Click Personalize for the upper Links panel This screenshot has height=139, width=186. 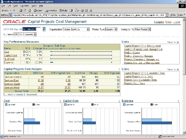173,42
